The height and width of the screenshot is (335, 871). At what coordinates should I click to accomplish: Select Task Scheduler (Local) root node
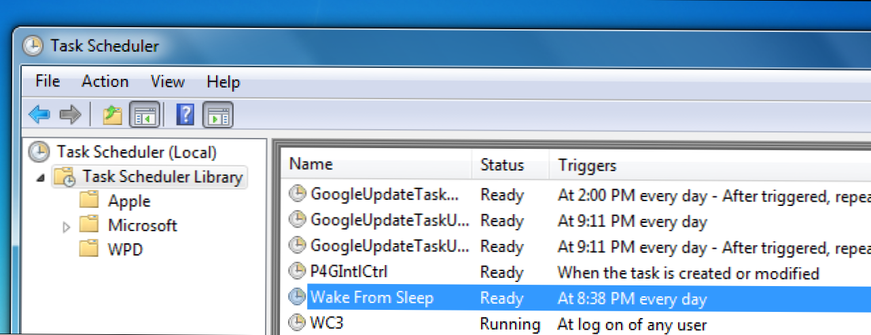coord(137,152)
